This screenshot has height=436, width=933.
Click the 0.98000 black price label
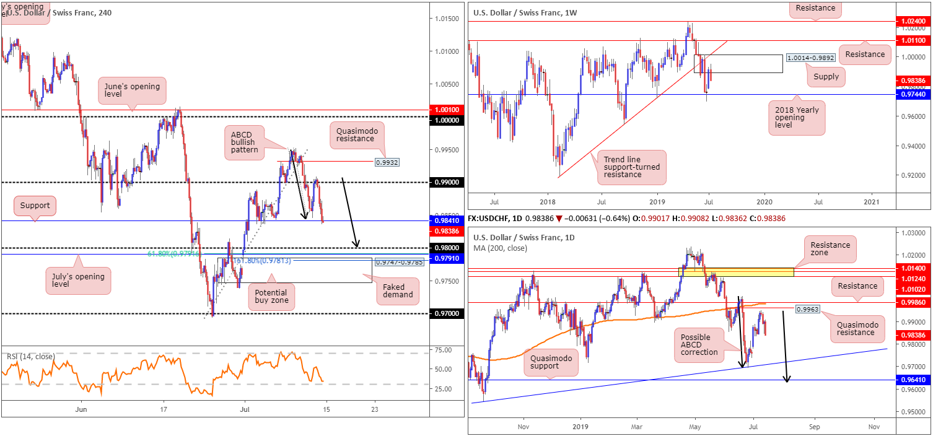(447, 248)
